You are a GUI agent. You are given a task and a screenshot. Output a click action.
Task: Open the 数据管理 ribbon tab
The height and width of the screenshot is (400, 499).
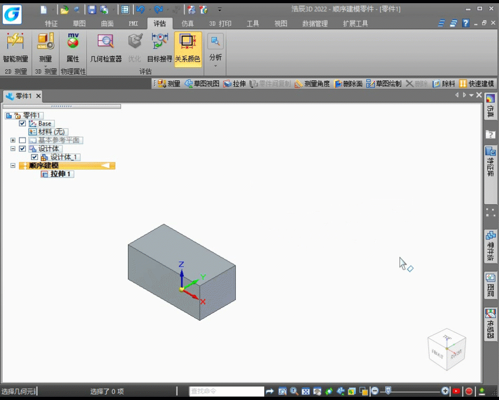tap(315, 24)
